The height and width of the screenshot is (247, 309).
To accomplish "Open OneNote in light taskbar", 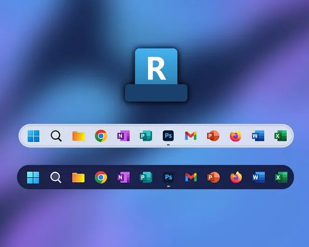I will [123, 136].
